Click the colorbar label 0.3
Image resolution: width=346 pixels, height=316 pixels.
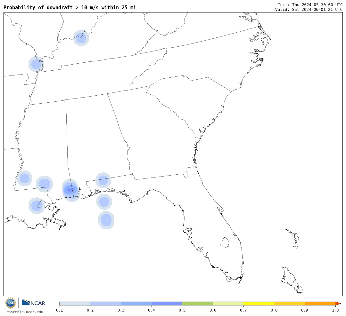[121, 310]
